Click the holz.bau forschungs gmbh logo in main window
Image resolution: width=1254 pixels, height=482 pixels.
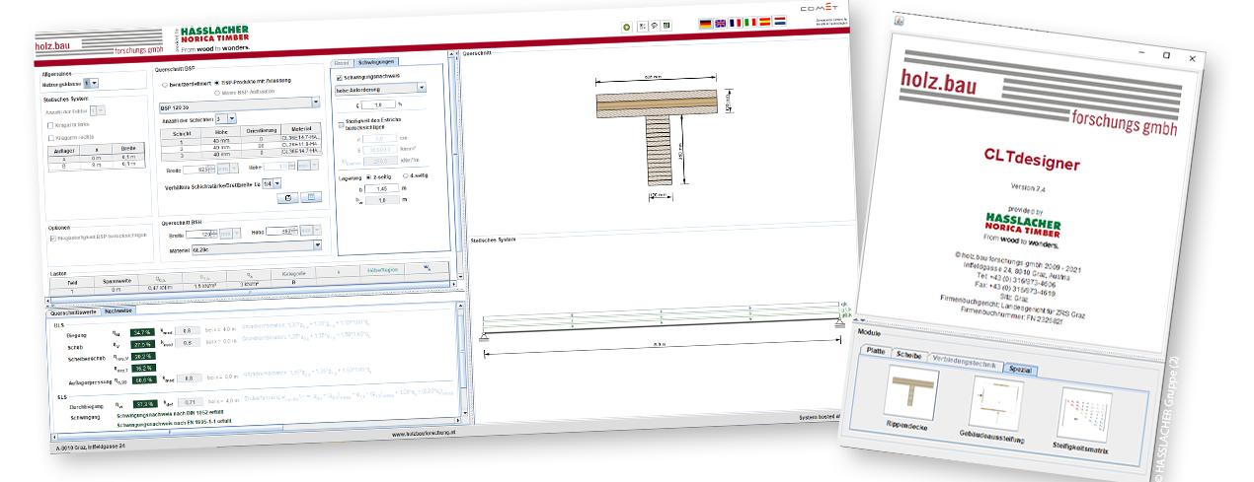[x=99, y=44]
